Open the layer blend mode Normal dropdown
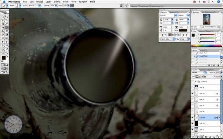Image resolution: width=223 pixels, height=139 pixels. click(x=199, y=73)
